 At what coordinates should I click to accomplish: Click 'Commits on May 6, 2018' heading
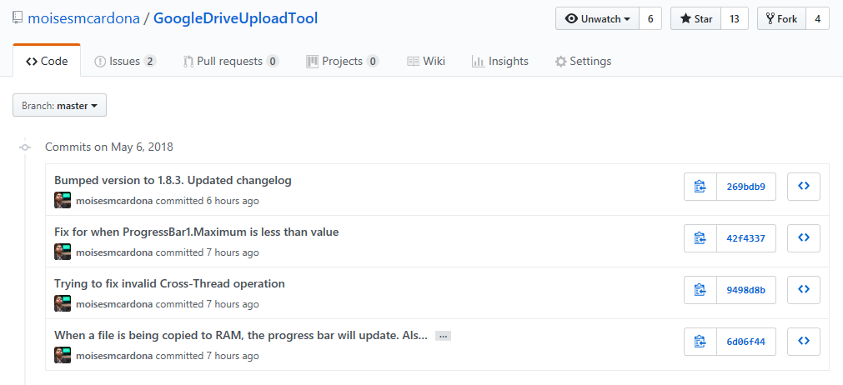tap(109, 147)
